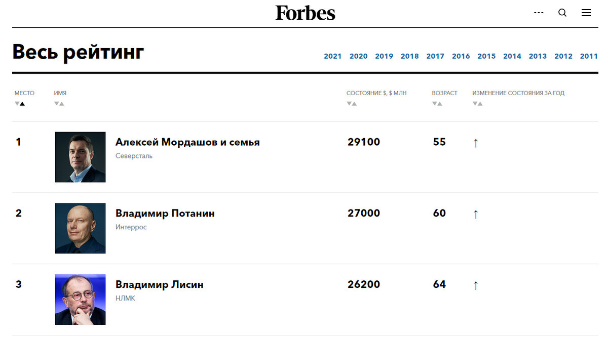Click Владимир Потанин's photo thumbnail
This screenshot has height=338, width=608.
81,228
